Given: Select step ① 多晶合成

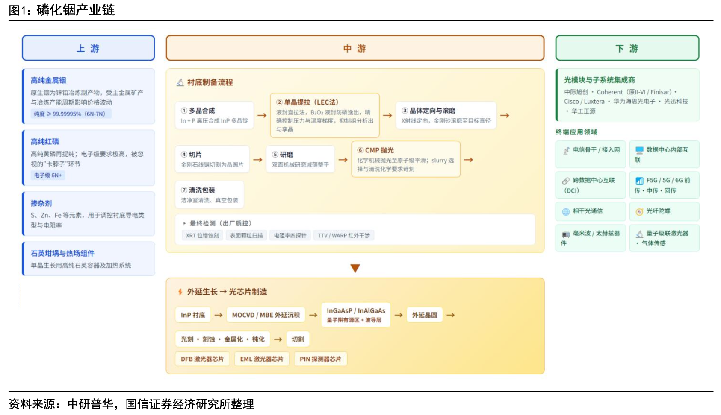Looking at the screenshot, I should click(x=214, y=115).
